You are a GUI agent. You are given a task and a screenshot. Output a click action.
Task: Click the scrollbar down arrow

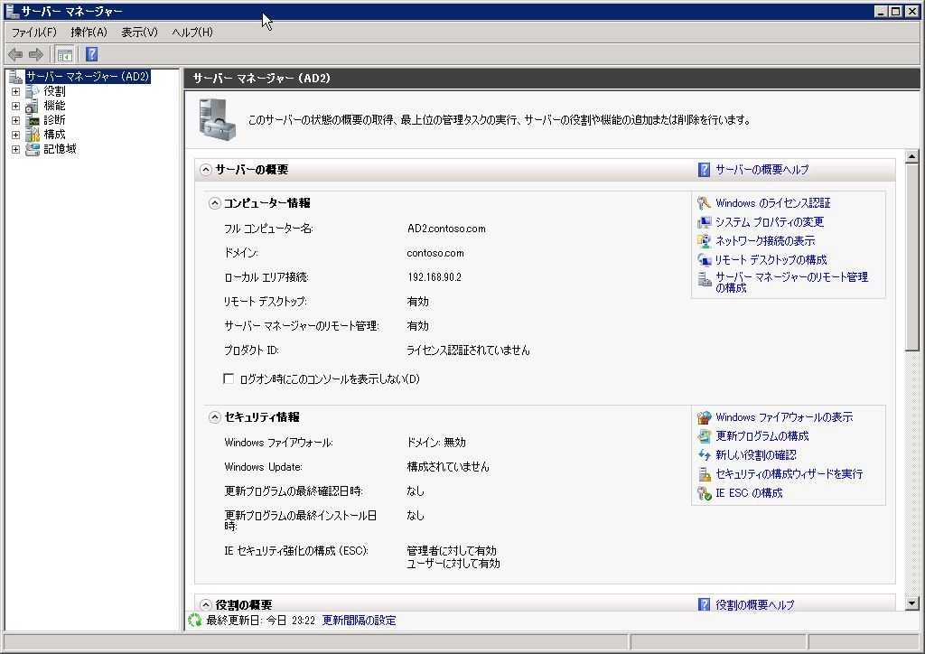click(912, 603)
